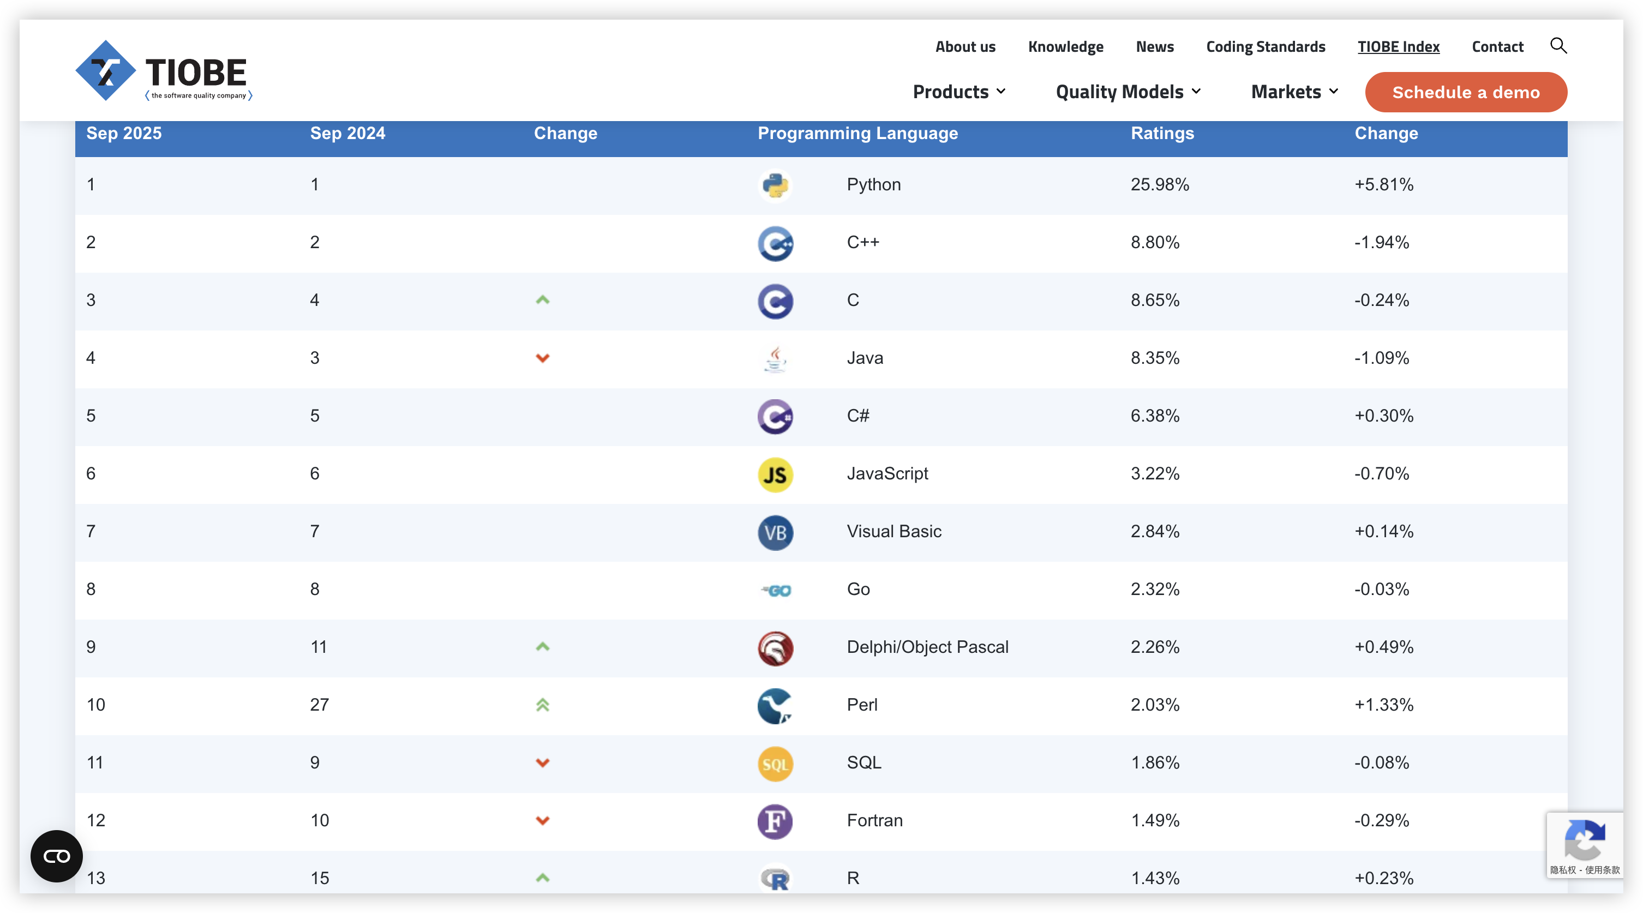Click the Fortran F logo icon
1643x913 pixels.
775,821
